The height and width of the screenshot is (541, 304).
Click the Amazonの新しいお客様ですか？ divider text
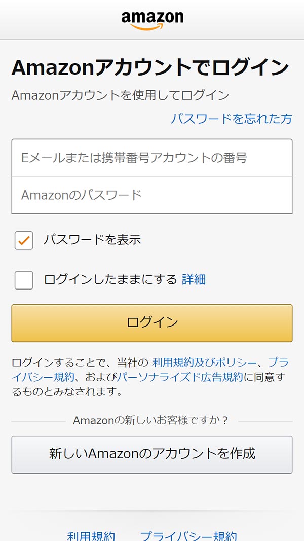click(x=151, y=420)
